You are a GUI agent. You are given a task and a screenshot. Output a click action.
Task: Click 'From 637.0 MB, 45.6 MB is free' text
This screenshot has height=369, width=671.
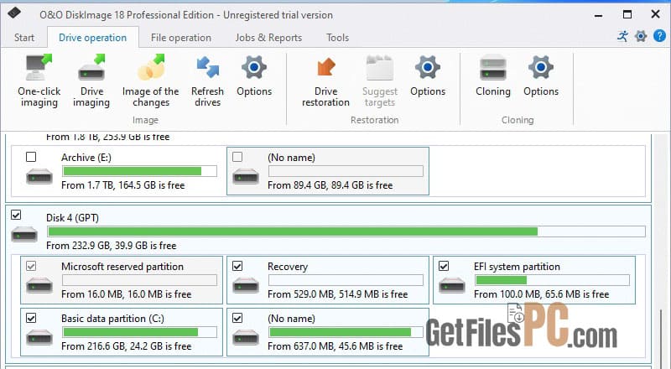coord(335,346)
